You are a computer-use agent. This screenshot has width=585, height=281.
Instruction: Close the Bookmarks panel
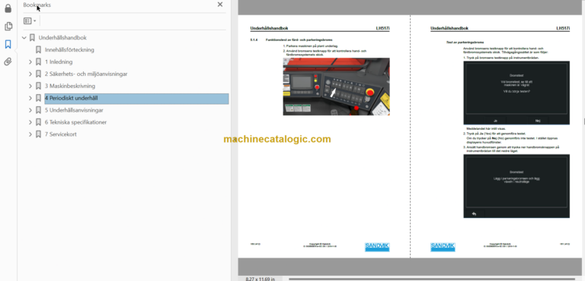(220, 5)
